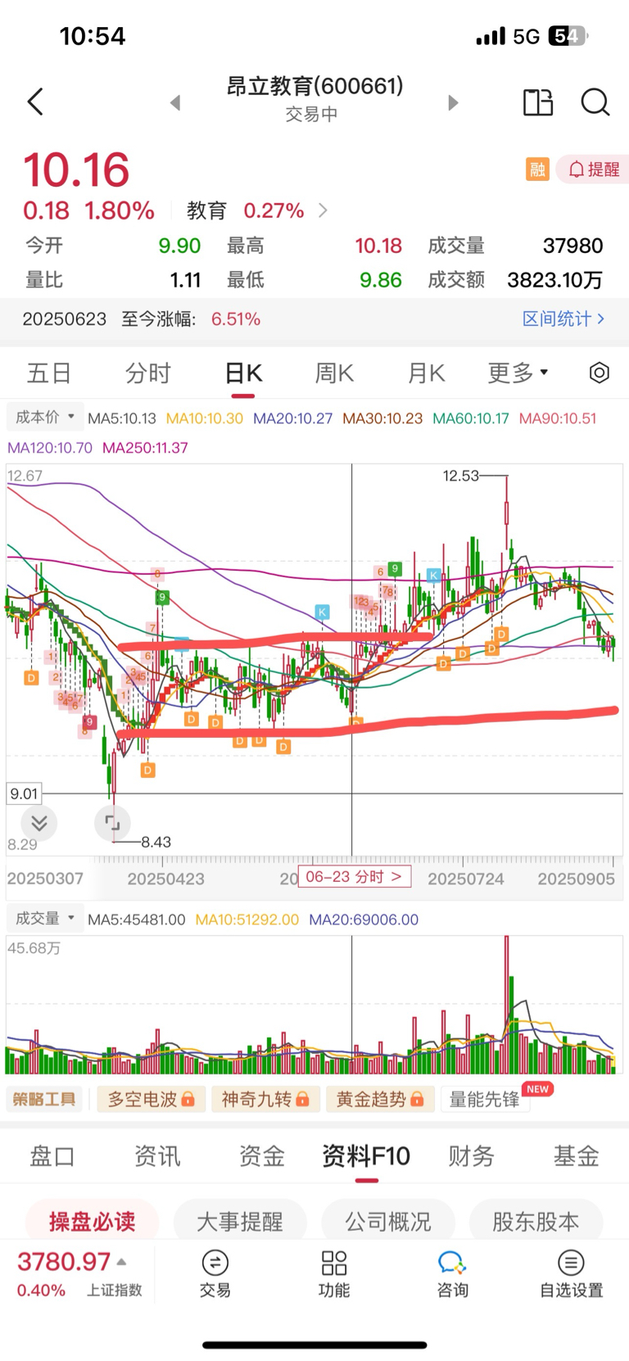Switch to the 基金 tab
Screen dimensions: 629x1361
[x=577, y=1156]
